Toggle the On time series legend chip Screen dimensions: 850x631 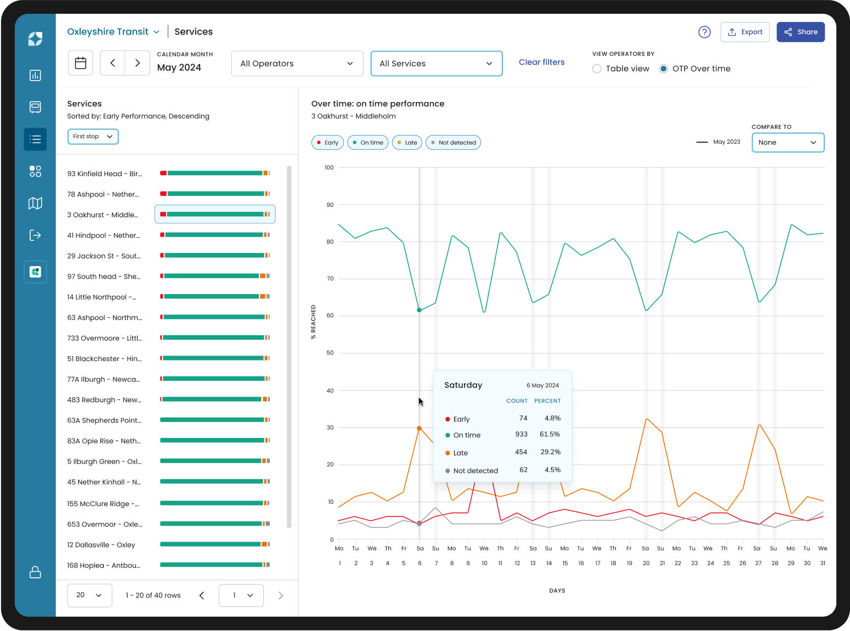[368, 143]
